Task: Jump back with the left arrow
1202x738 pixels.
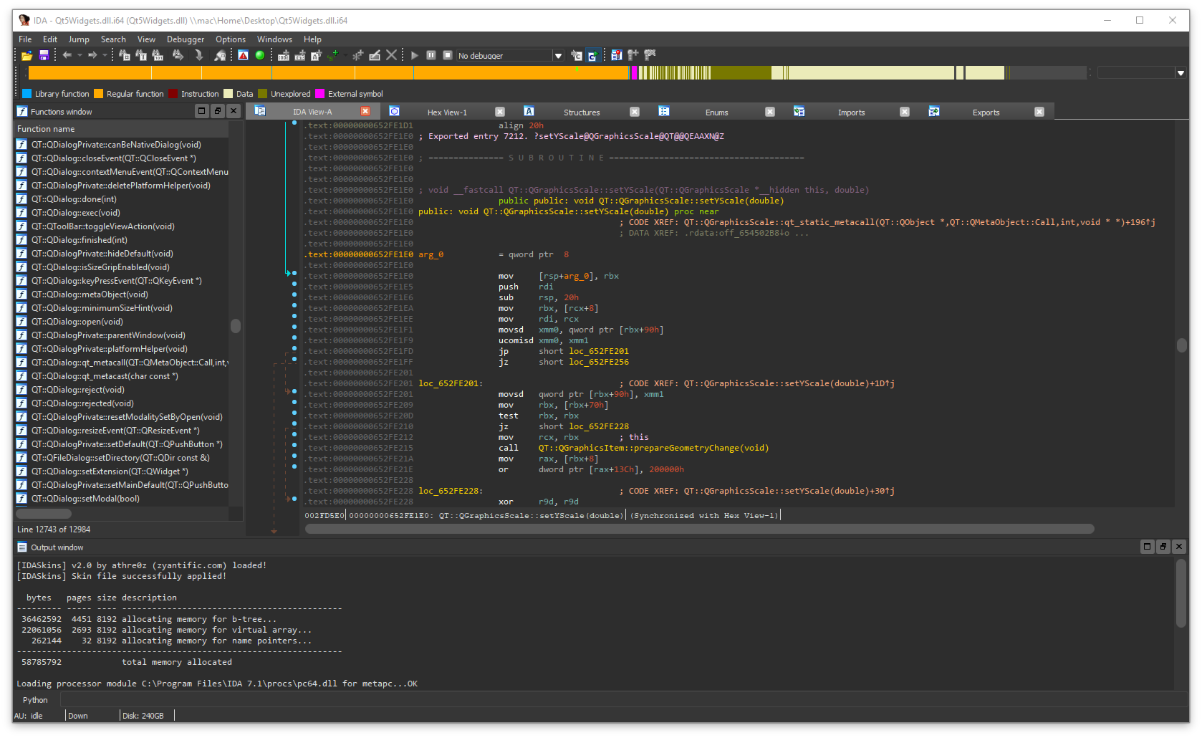Action: pos(67,55)
